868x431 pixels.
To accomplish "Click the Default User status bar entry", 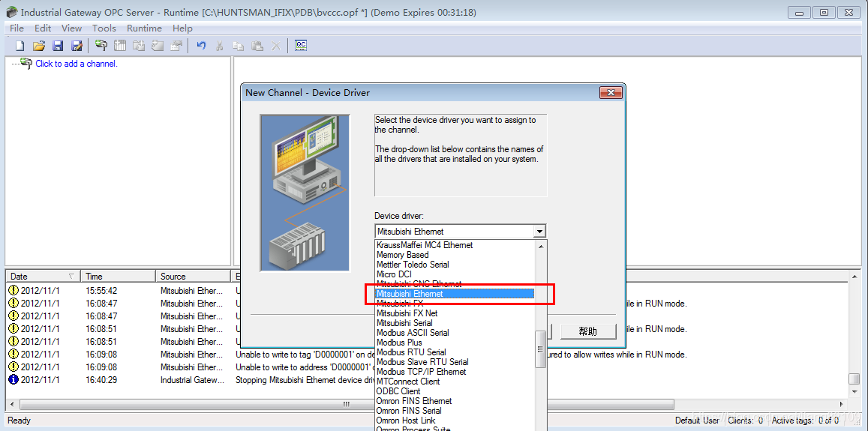I will click(x=697, y=421).
